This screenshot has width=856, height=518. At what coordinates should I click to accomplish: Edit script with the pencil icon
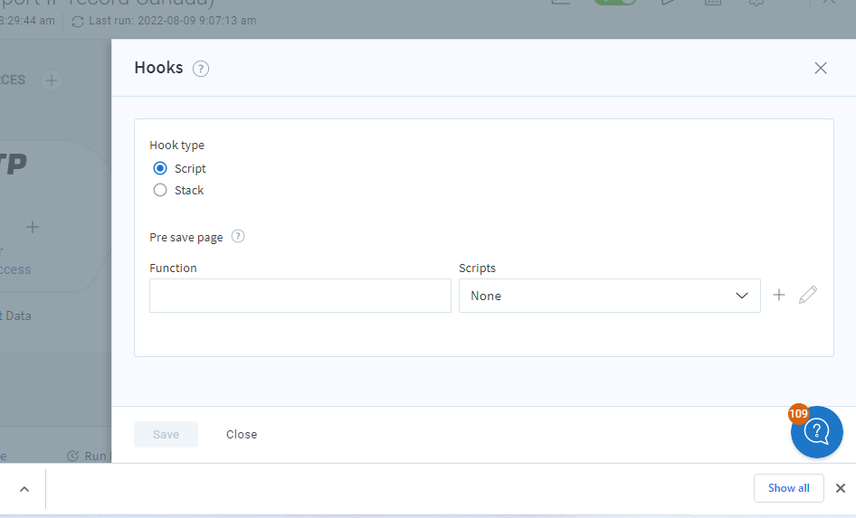tap(808, 295)
